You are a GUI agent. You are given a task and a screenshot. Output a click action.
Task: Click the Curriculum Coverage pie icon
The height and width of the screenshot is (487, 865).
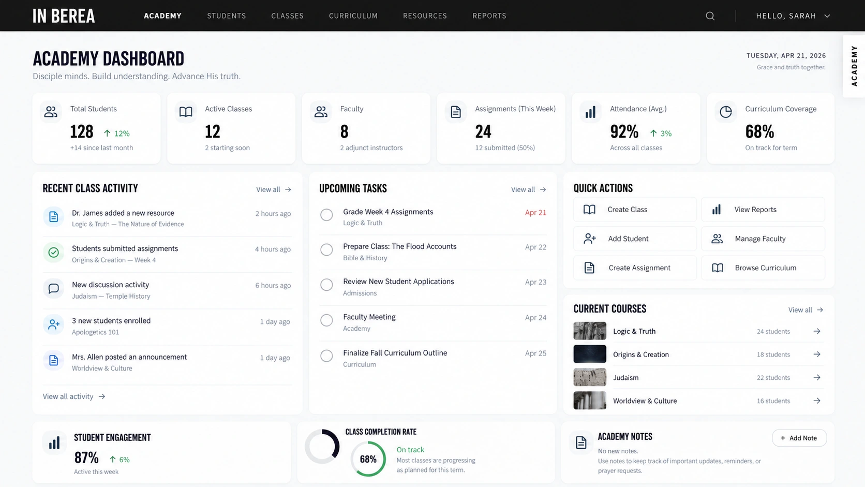click(726, 112)
